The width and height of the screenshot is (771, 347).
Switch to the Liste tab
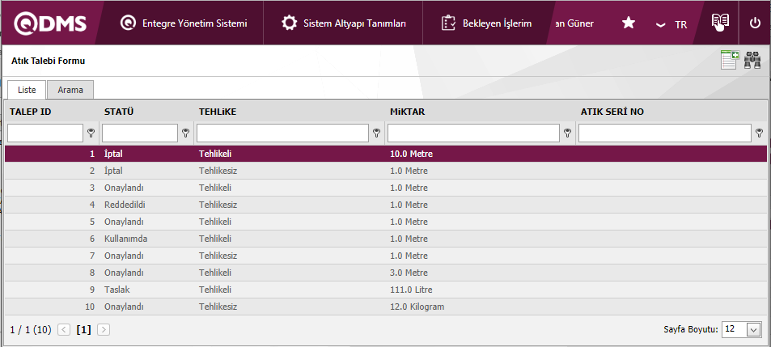(x=27, y=90)
